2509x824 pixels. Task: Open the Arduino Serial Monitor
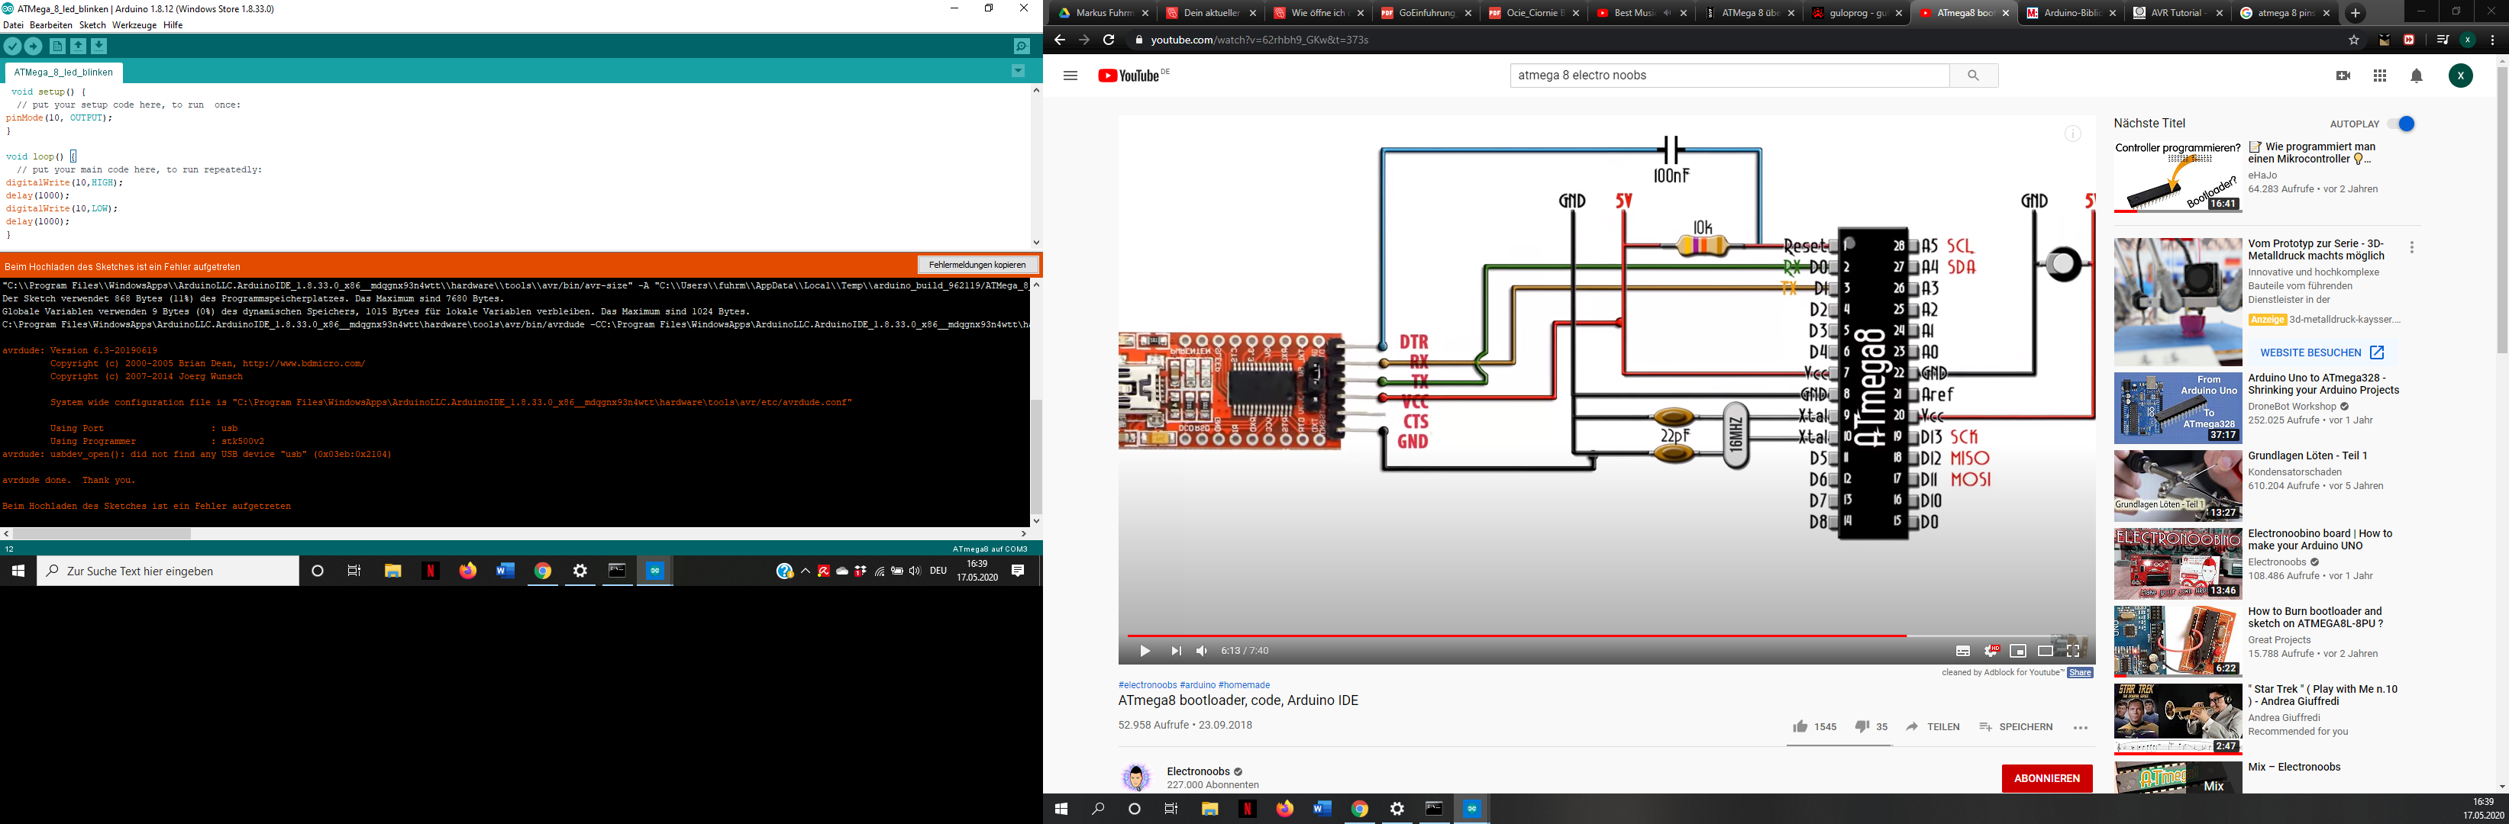1021,46
